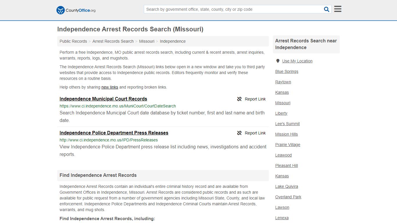Image resolution: width=397 pixels, height=223 pixels.
Task: Click the CountyOffice.org logo
Action: 76,10
